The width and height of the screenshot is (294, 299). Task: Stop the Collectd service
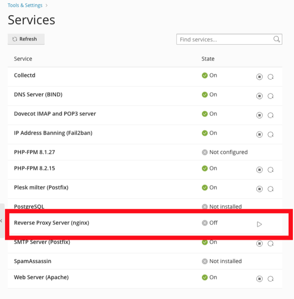coord(259,77)
